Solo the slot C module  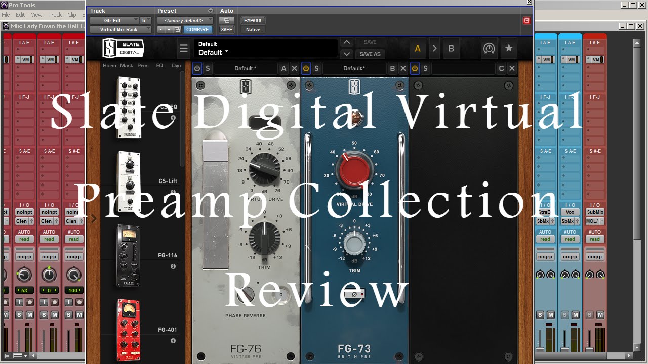[425, 68]
